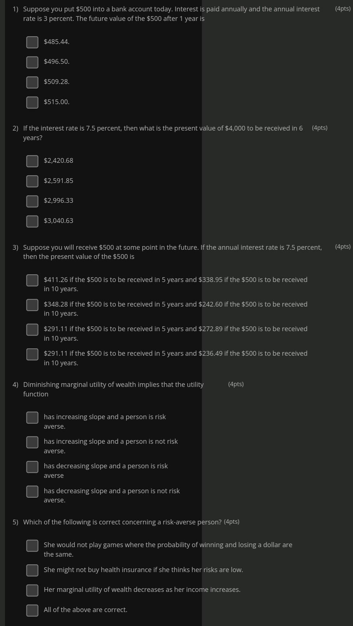
Task: Mark $515.00 as the answer
Action: [x=32, y=102]
